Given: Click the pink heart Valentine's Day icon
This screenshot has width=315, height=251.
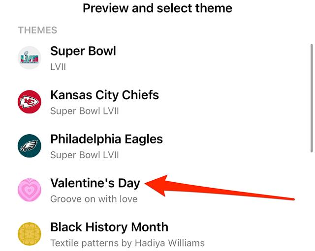Looking at the screenshot, I should click(30, 190).
